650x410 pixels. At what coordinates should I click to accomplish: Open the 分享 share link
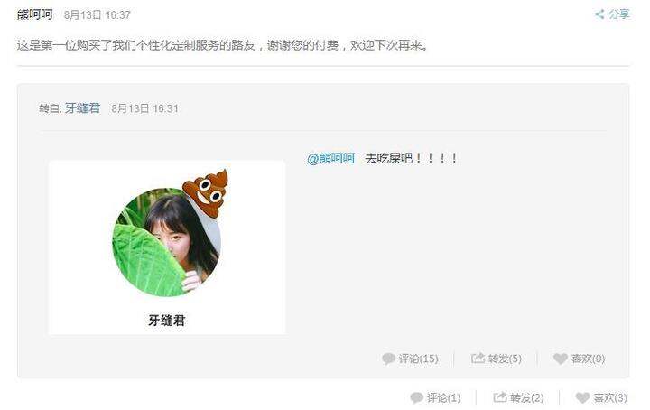pyautogui.click(x=612, y=14)
